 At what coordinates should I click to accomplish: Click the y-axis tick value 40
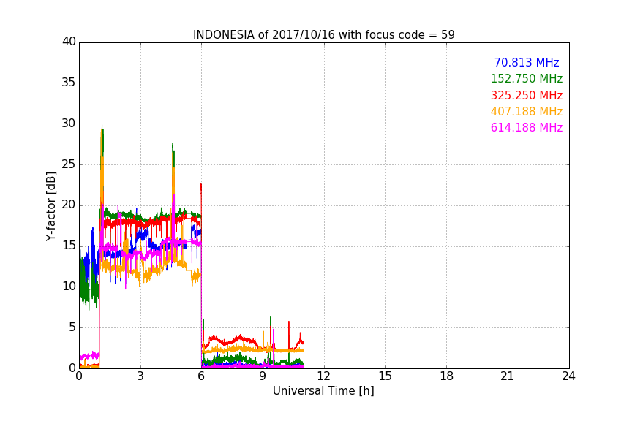click(69, 42)
